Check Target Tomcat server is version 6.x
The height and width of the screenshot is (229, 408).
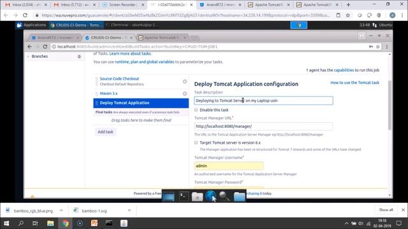196,142
